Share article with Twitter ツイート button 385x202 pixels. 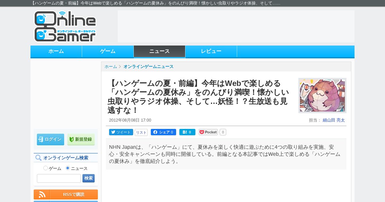click(x=121, y=132)
